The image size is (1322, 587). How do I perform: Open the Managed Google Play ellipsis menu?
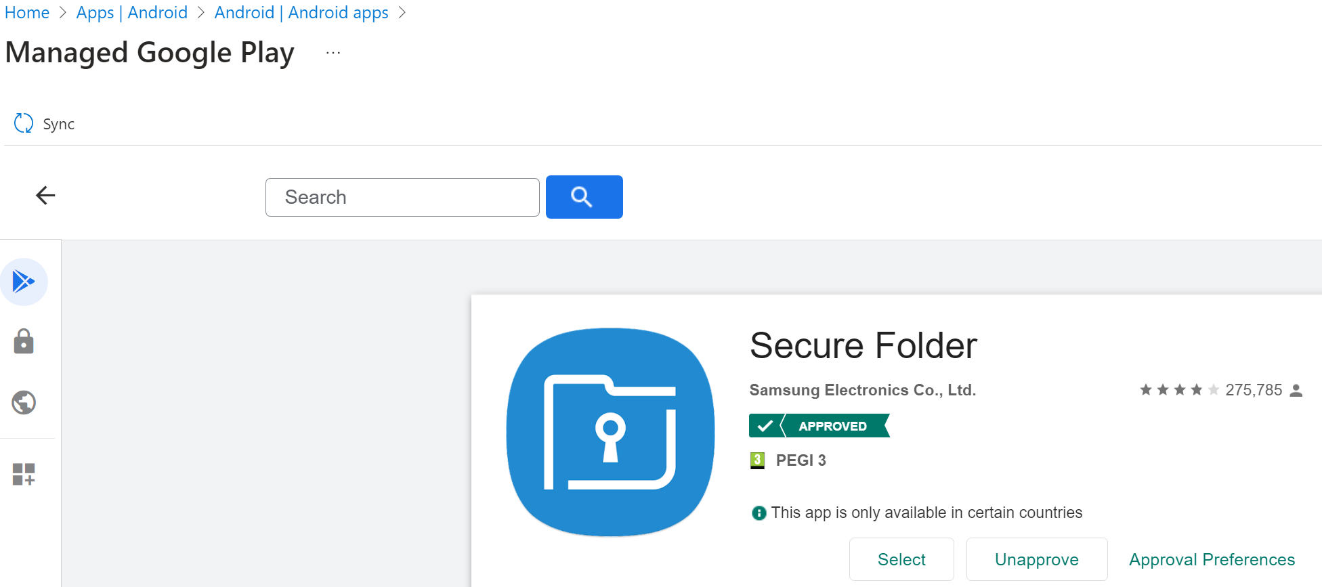coord(333,53)
